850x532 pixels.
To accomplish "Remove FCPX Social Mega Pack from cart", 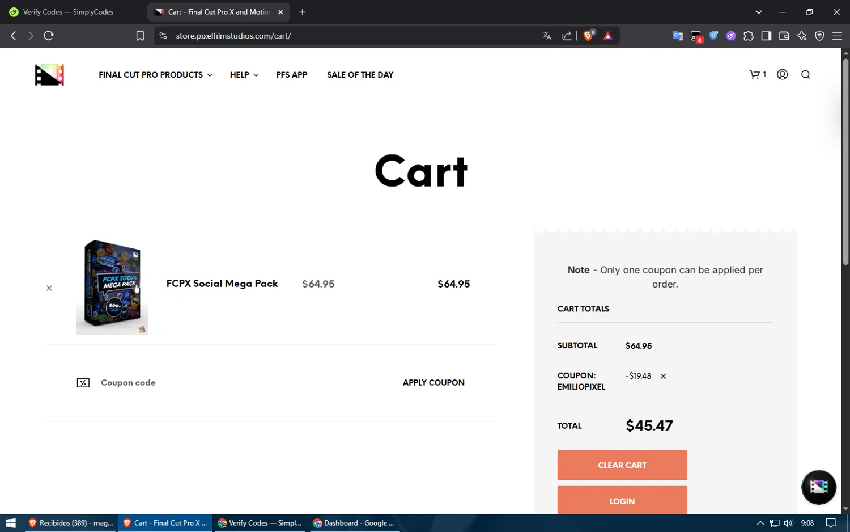I will coord(49,288).
